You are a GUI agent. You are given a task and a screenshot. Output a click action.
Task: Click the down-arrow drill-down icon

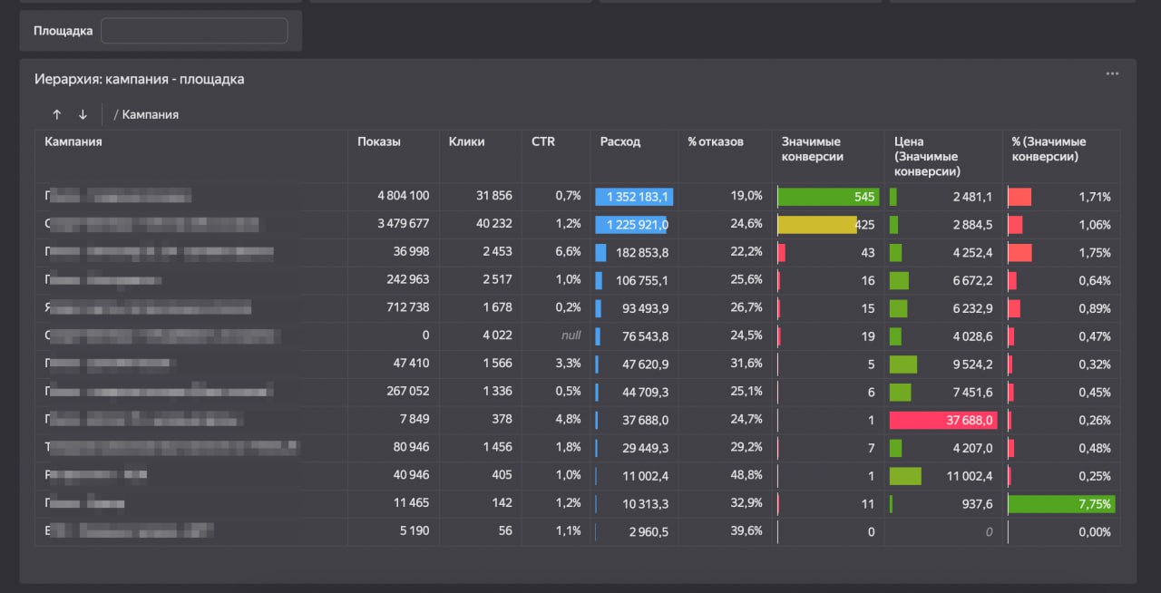point(83,114)
